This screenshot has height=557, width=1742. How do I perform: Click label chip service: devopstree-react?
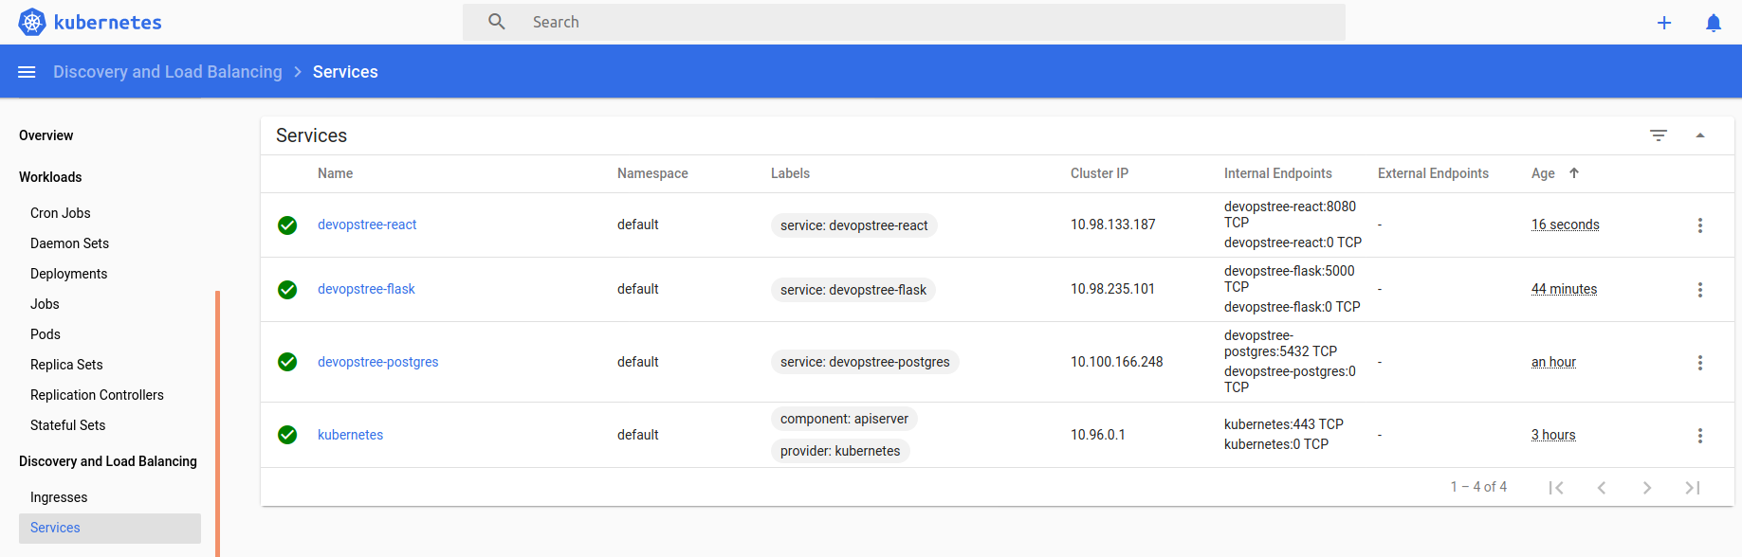[x=854, y=225]
